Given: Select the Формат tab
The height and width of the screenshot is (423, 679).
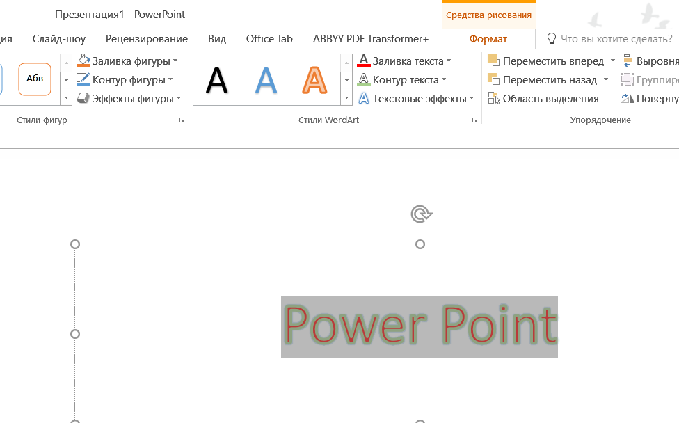Looking at the screenshot, I should pos(488,39).
